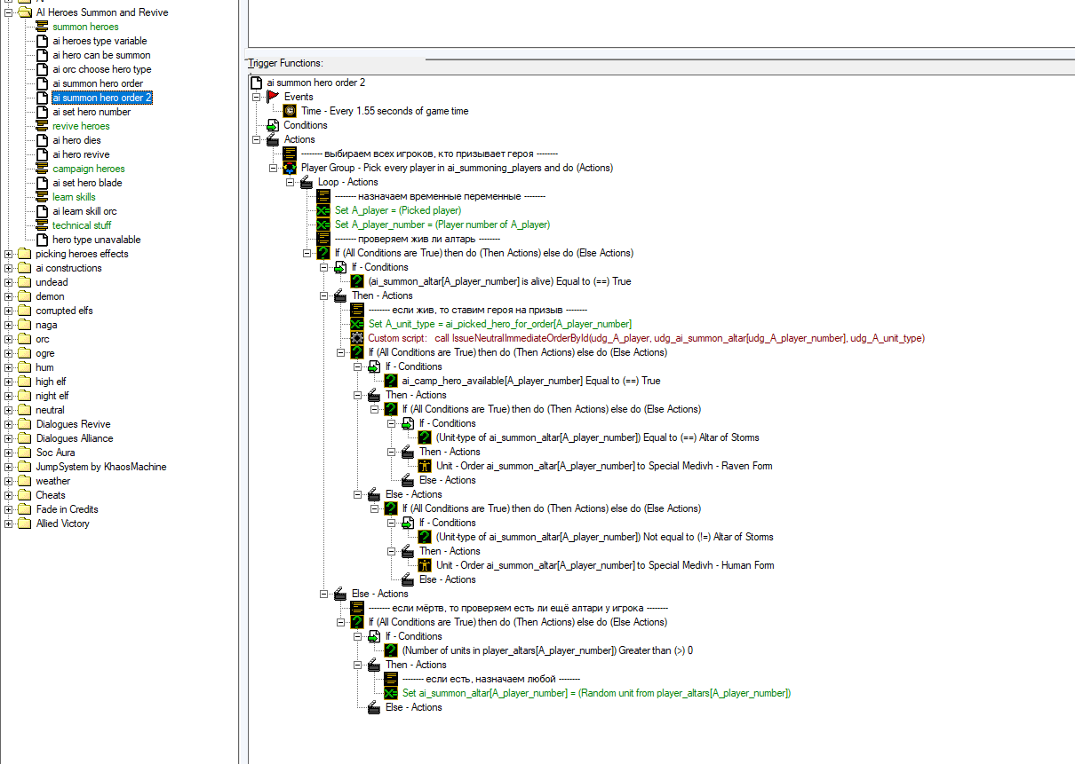Open the Cheats category in trigger list
Screen dimensions: 1075x764
coord(50,495)
